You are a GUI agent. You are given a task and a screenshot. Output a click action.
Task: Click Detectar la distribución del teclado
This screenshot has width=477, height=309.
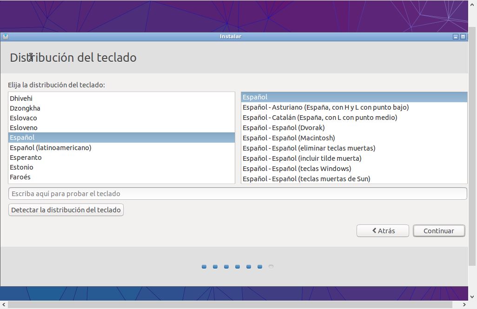66,210
